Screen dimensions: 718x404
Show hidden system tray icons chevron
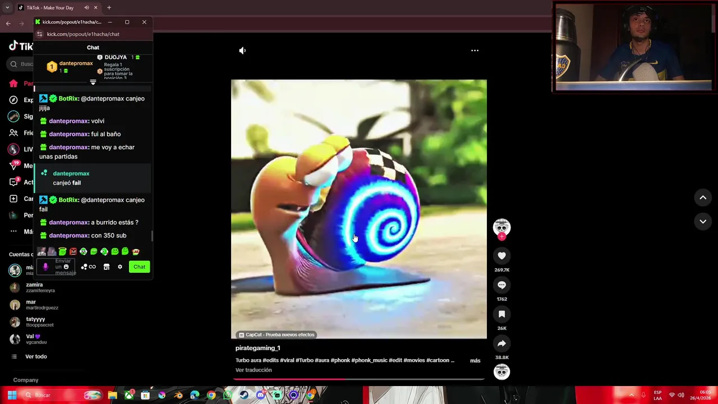pos(631,395)
